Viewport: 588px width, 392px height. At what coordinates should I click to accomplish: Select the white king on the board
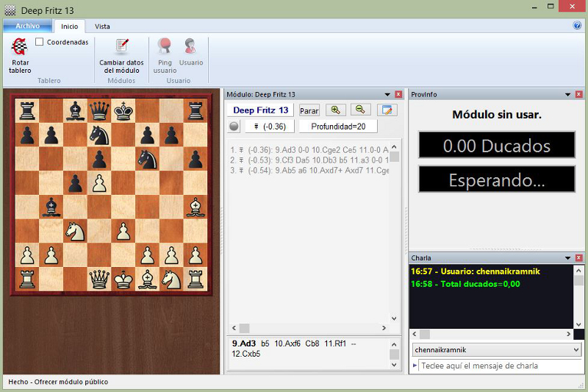[123, 279]
